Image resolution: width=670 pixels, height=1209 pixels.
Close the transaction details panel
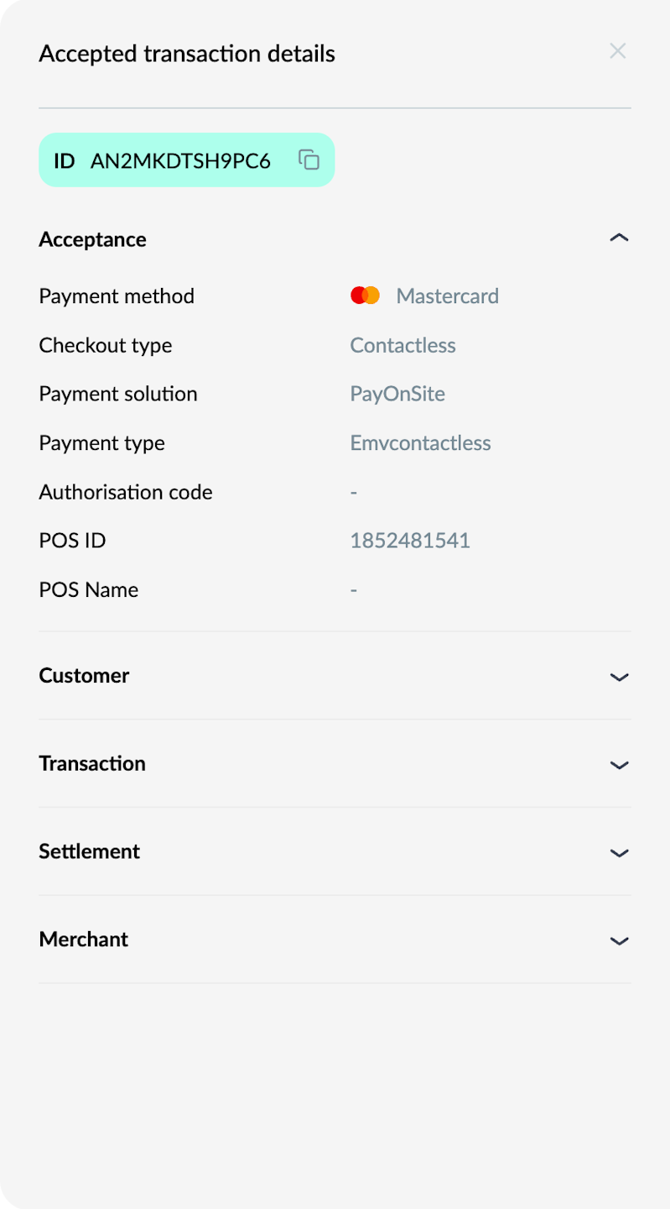(x=618, y=51)
